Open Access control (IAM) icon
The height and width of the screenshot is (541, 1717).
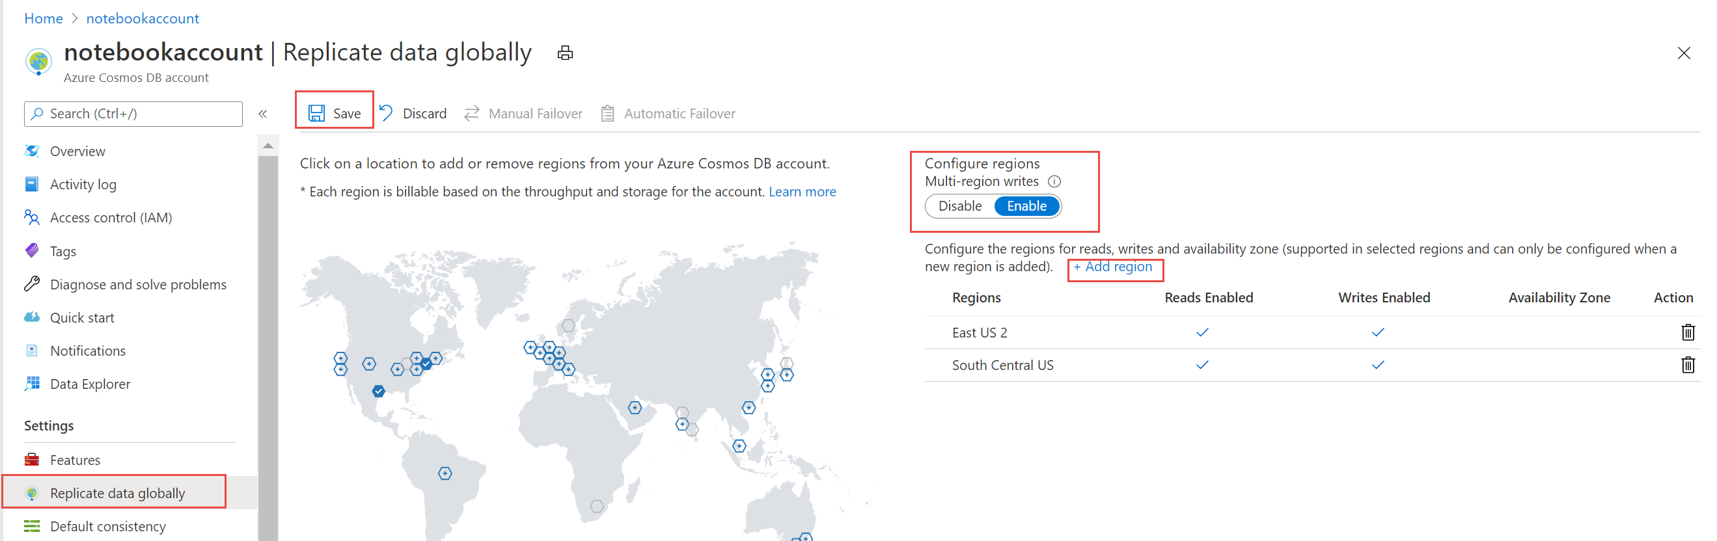[32, 218]
